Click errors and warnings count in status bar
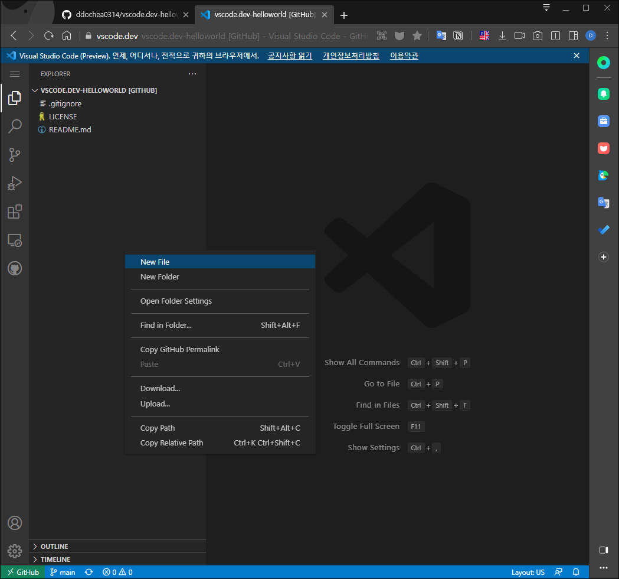This screenshot has width=619, height=579. tap(117, 572)
